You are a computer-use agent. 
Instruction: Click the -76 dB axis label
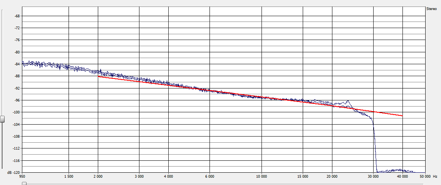click(x=17, y=40)
